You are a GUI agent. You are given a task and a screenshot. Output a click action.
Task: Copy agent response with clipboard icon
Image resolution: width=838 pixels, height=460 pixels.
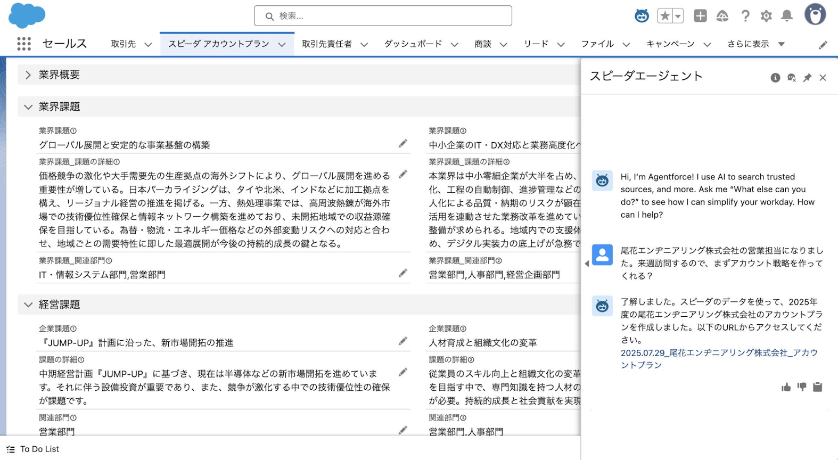click(818, 387)
